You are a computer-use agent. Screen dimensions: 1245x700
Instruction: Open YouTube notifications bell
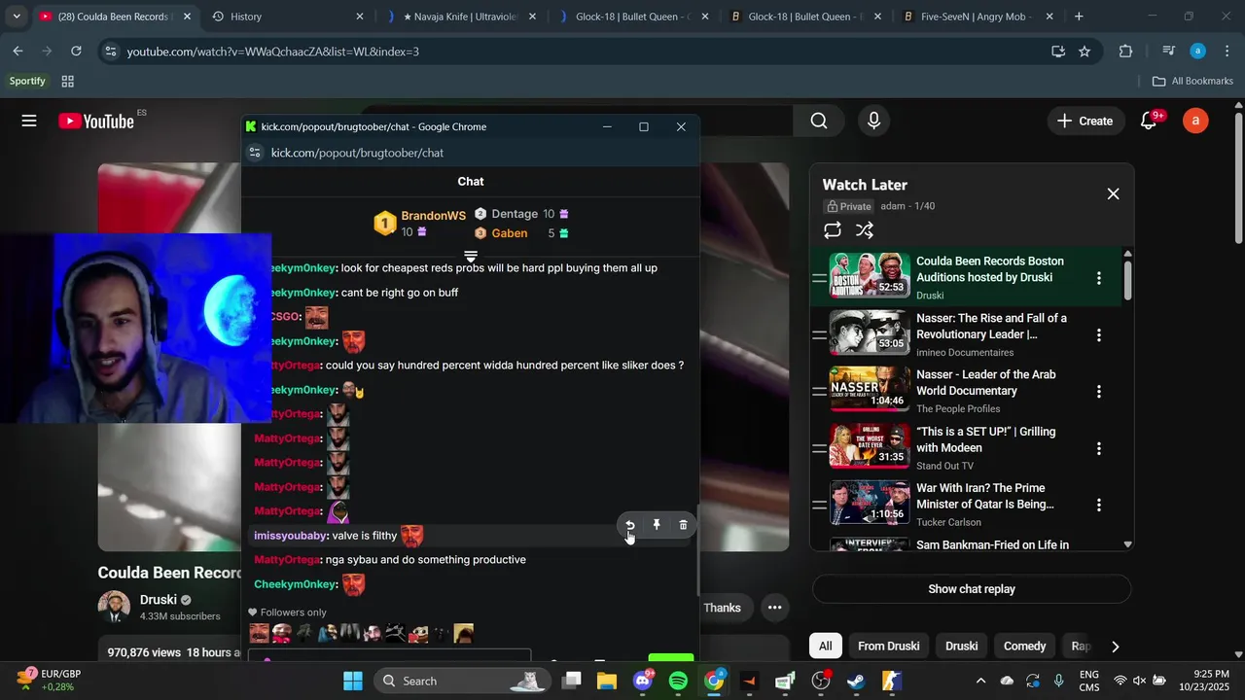tap(1149, 121)
